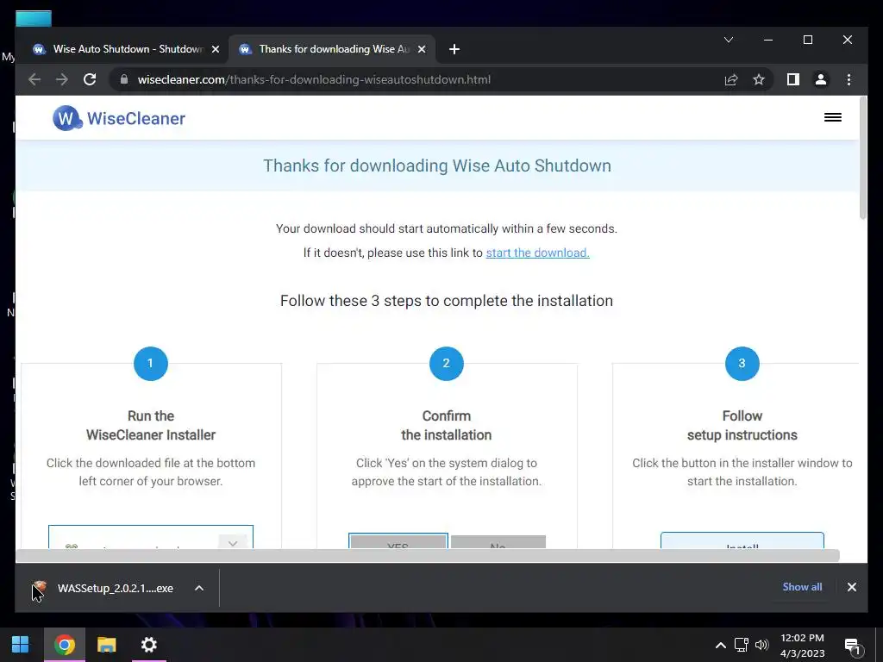Maximize the Chrome window
The height and width of the screenshot is (662, 883).
point(807,40)
